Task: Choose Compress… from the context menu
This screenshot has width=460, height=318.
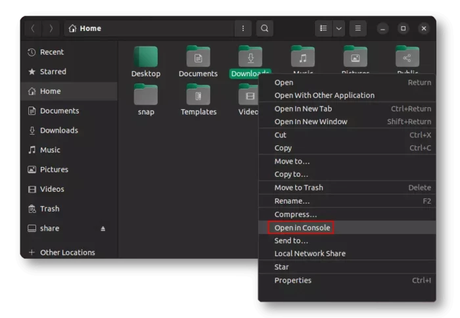Action: coord(347,214)
